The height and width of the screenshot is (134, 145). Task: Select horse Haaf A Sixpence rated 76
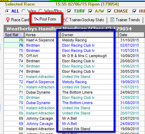[40, 40]
